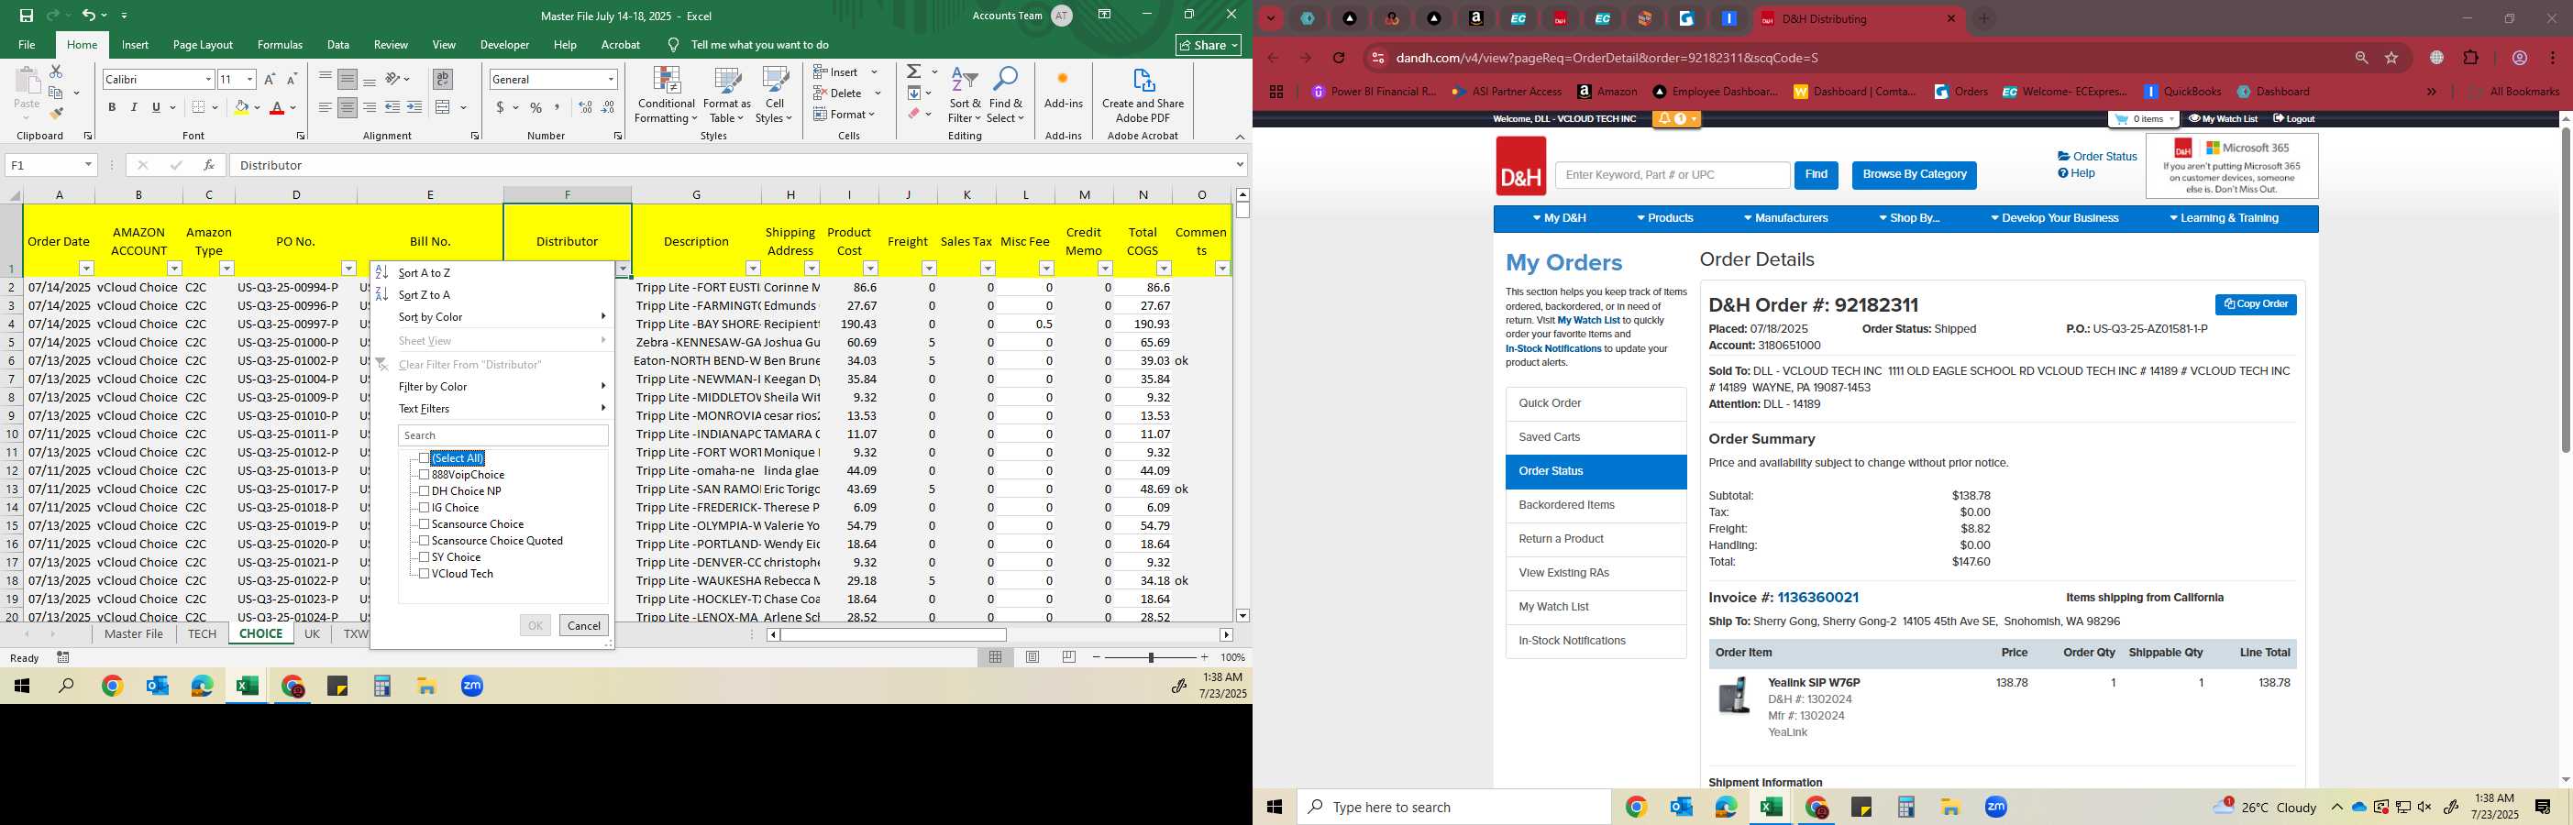Bookmark this page with the star icon
Screen dimensions: 2573x825
coord(2391,58)
